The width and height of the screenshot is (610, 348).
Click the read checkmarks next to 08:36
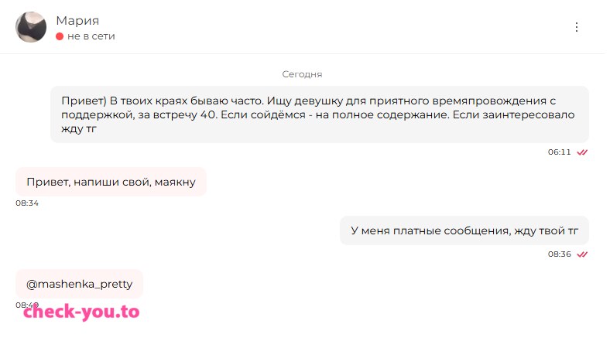[x=582, y=254]
